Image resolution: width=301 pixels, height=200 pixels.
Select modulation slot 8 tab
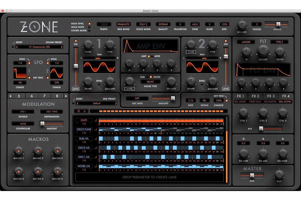click(57, 96)
